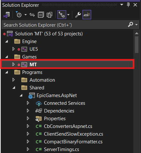Expand the UE5 project node
The image size is (141, 153).
[13, 49]
